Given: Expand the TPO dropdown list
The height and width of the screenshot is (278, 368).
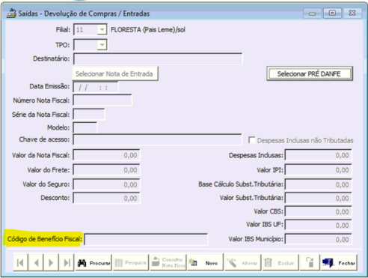Looking at the screenshot, I should (102, 45).
